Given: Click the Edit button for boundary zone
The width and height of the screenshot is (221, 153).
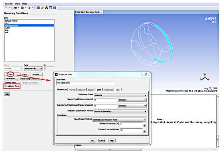Looking at the screenshot, I should 10,74.
